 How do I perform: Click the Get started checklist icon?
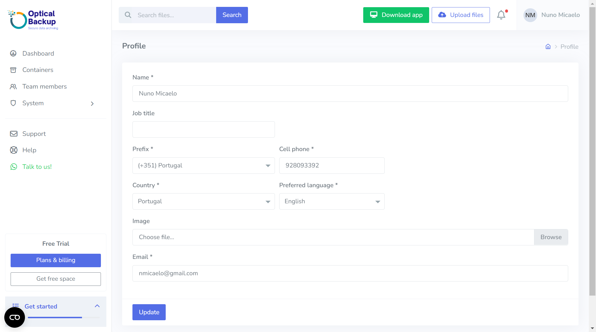(16, 306)
